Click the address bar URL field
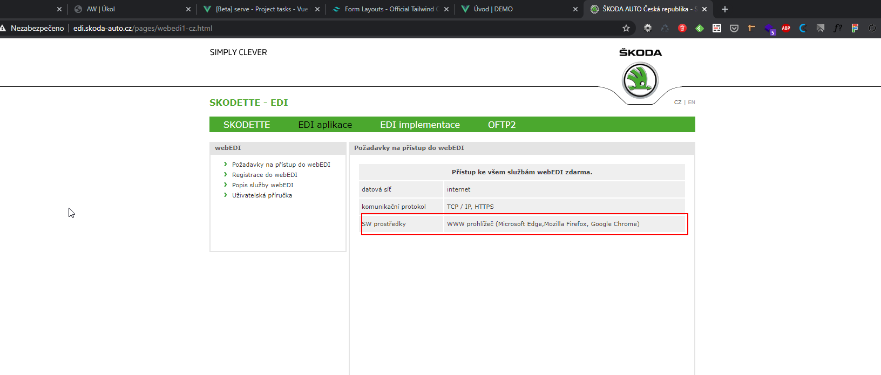Screen dimensions: 881x375 tap(345, 28)
